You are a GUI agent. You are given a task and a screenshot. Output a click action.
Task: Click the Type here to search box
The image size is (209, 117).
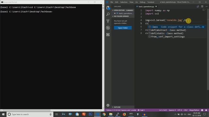30,114
